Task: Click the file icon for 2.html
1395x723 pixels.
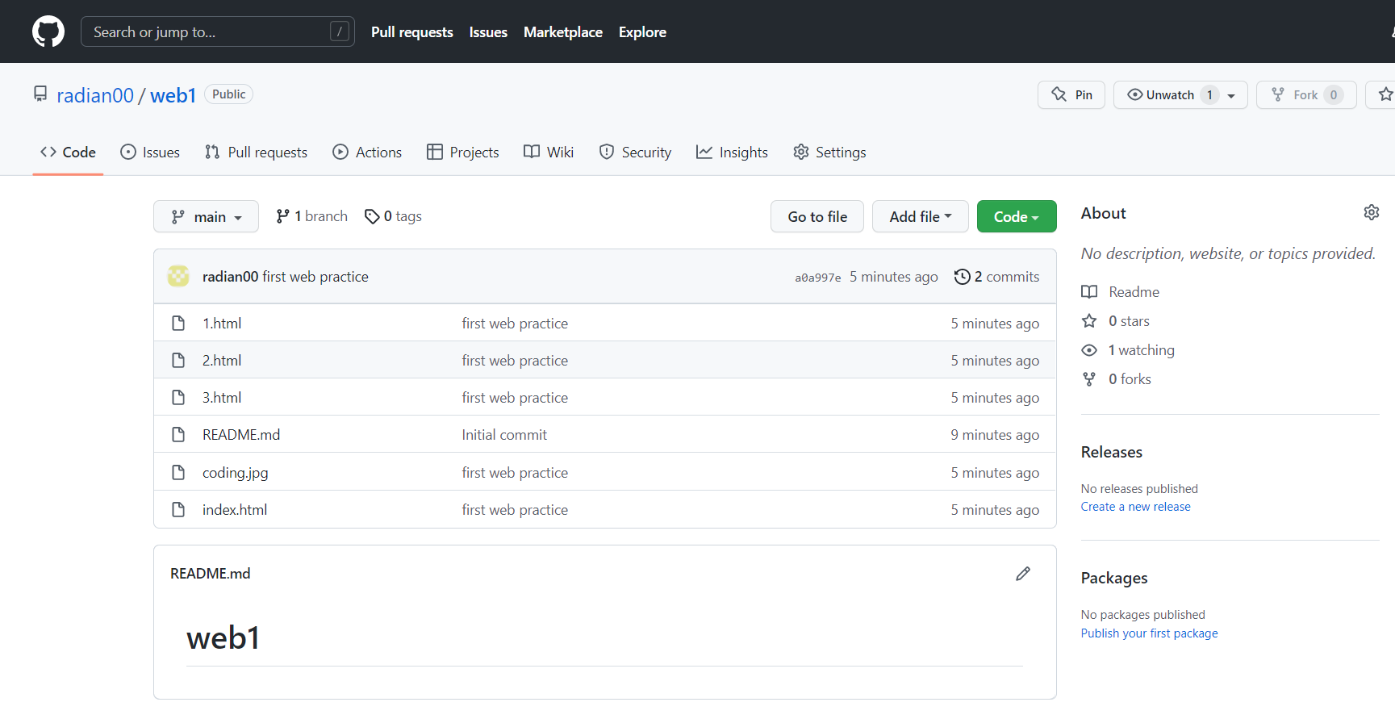Action: point(178,360)
